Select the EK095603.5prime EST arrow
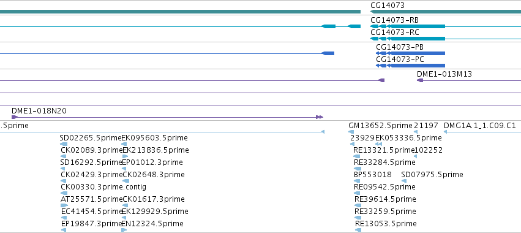The width and height of the screenshot is (521, 233). [x=124, y=144]
